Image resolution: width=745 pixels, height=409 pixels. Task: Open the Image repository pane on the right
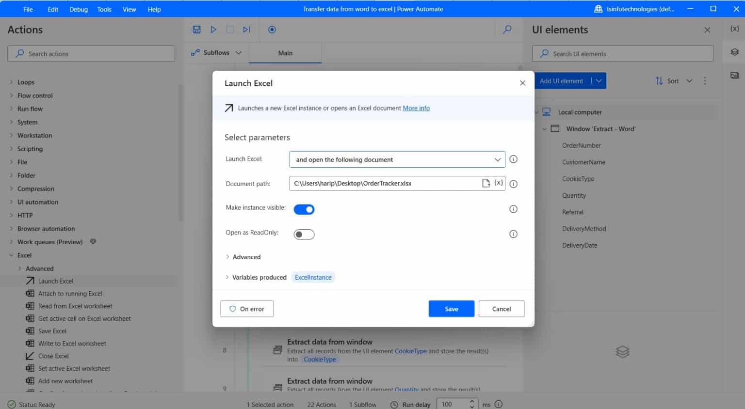[735, 75]
